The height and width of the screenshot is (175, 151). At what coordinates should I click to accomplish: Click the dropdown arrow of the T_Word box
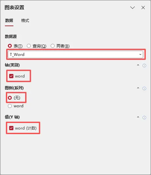(140, 55)
